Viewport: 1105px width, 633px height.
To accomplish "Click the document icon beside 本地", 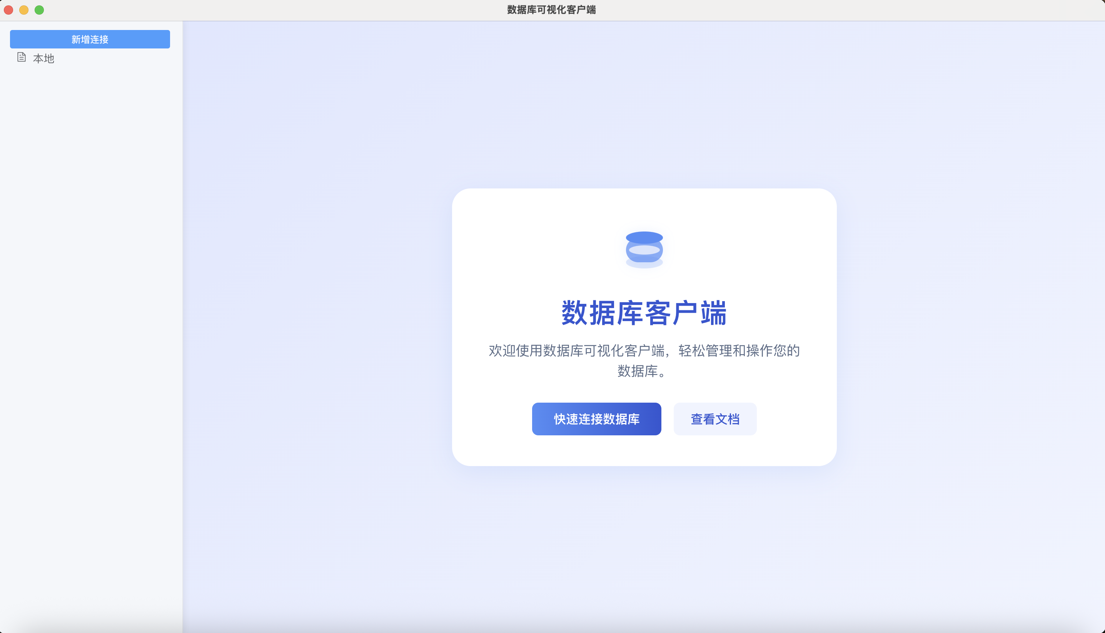I will (21, 57).
